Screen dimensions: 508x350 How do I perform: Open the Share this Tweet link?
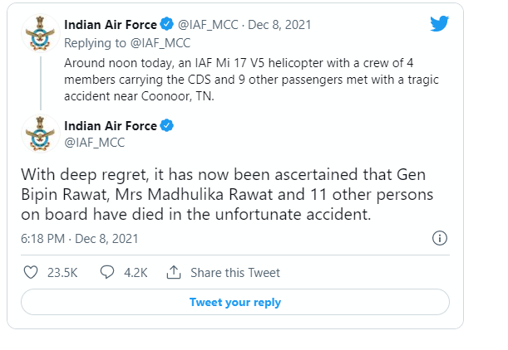[x=235, y=273]
